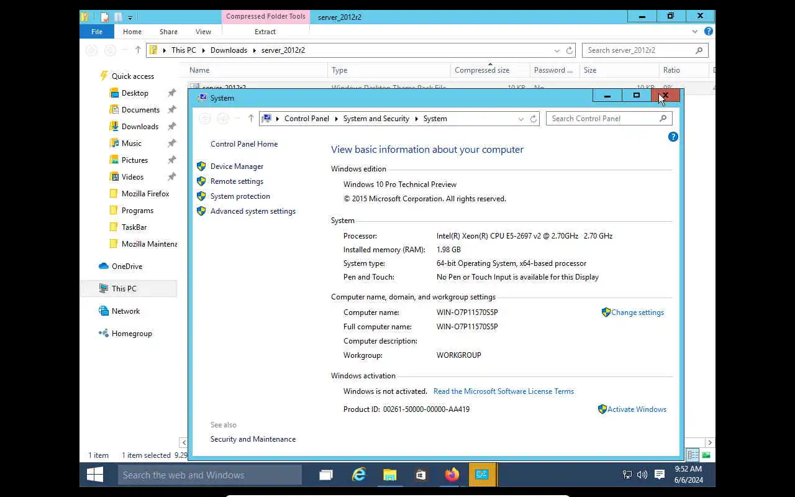The width and height of the screenshot is (795, 497).
Task: Open Store icon on taskbar
Action: pyautogui.click(x=420, y=475)
